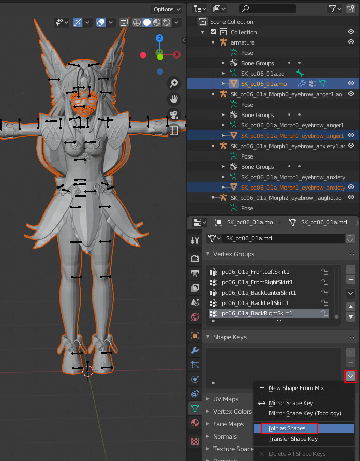360x461 pixels.
Task: Expand SK_pc06_01a.ad armature data row
Action: (x=223, y=73)
